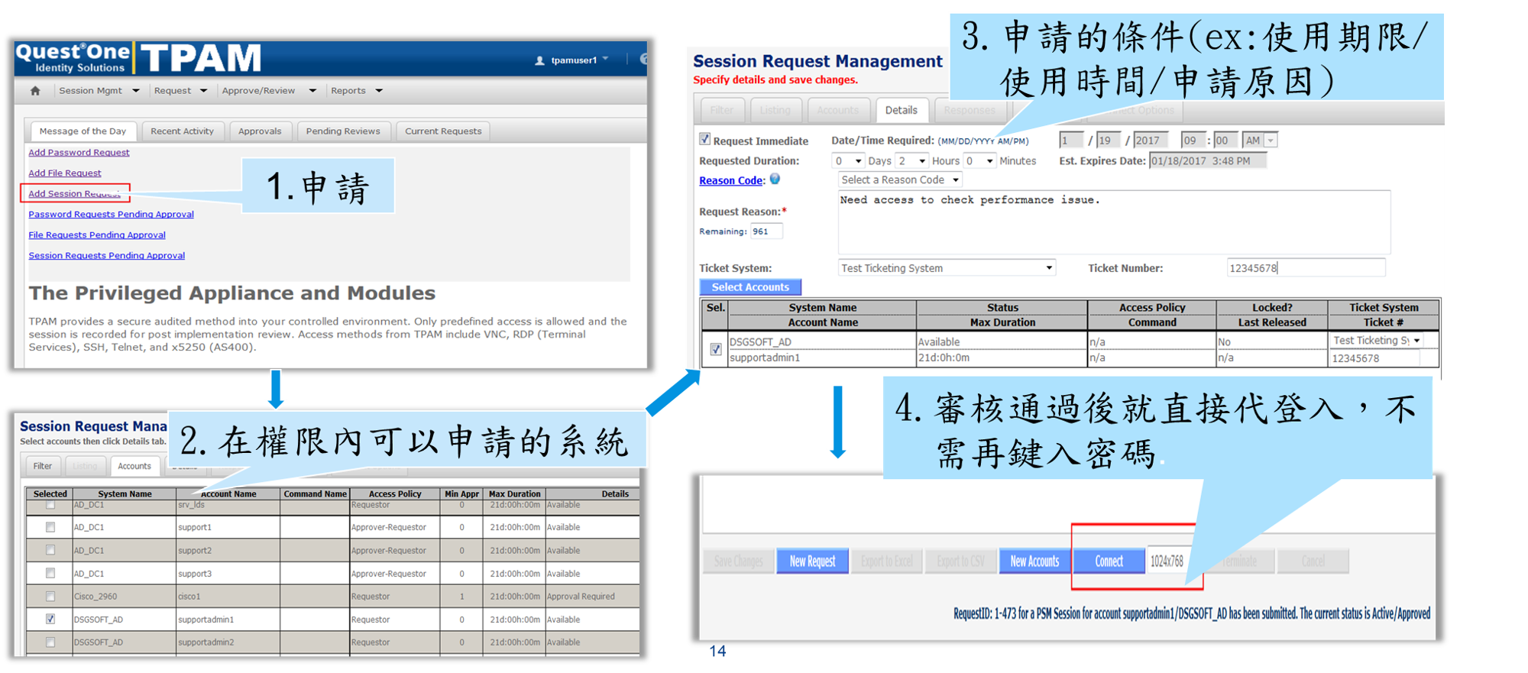Click the New Request button
This screenshot has height=673, width=1528.
tap(812, 561)
